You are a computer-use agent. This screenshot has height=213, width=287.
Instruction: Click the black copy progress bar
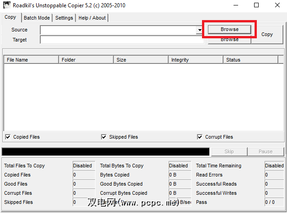[106, 151]
